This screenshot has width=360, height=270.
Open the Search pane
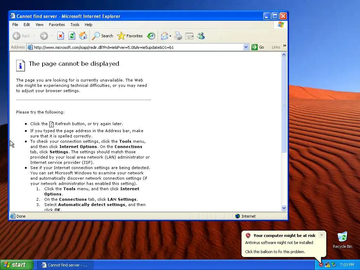tap(102, 36)
